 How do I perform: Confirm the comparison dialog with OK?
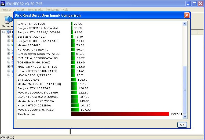(182, 125)
